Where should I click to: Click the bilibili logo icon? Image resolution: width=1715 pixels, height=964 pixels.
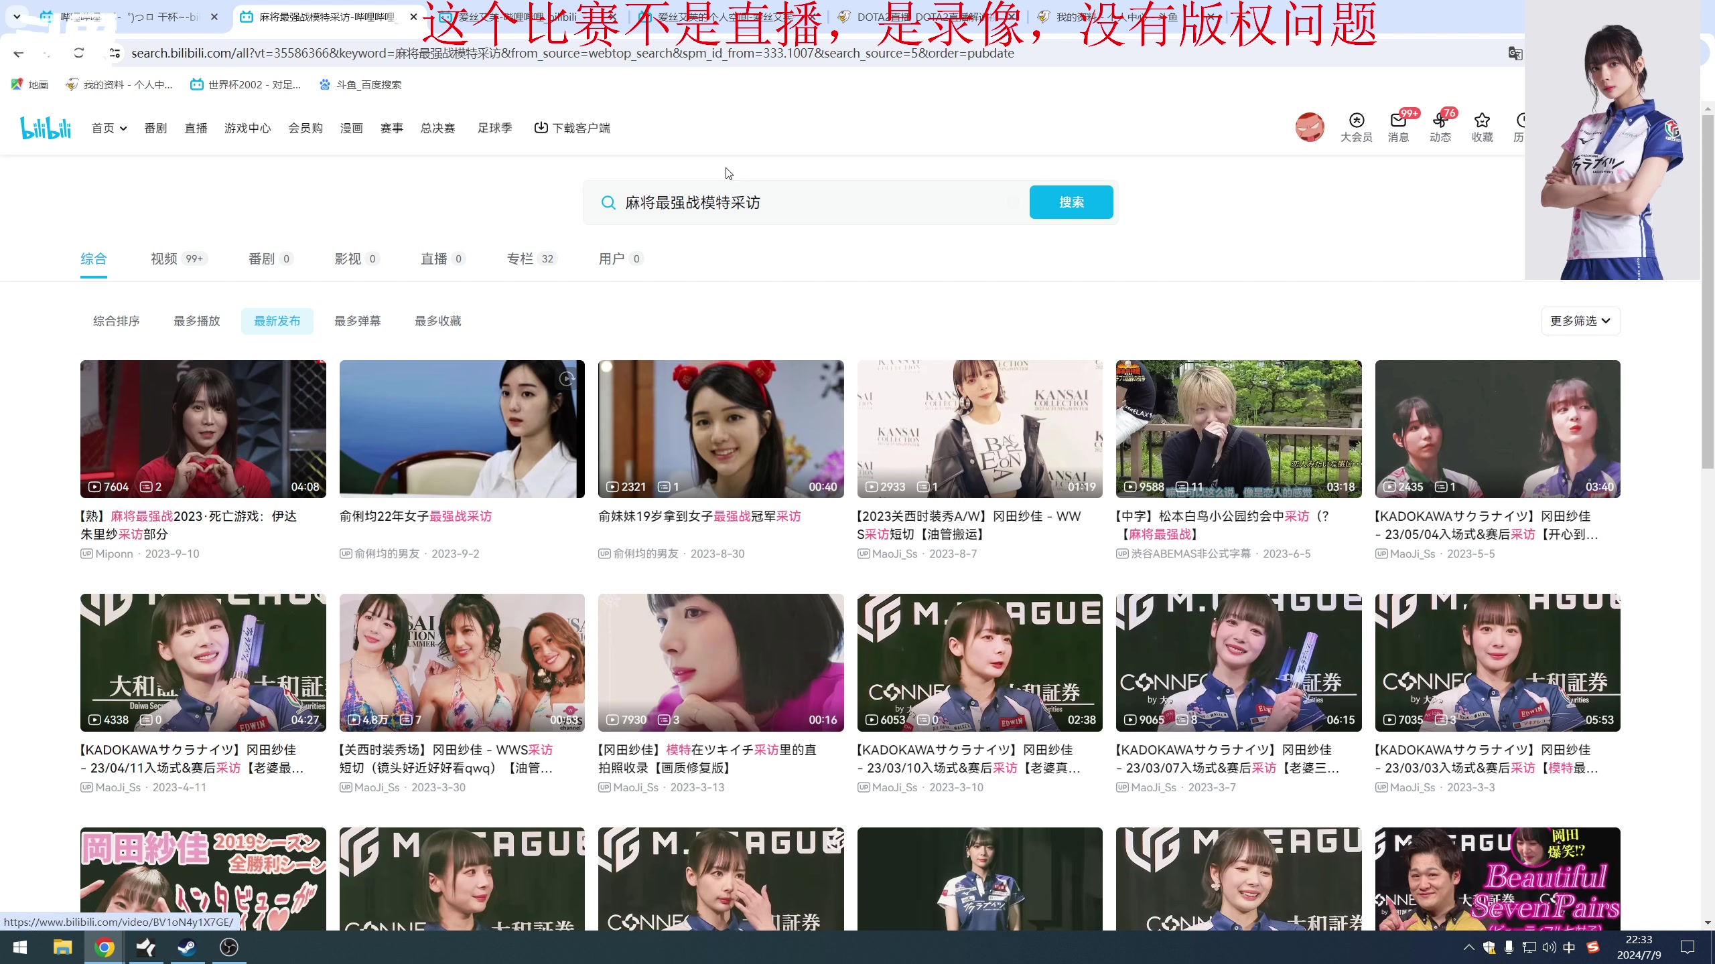coord(46,128)
